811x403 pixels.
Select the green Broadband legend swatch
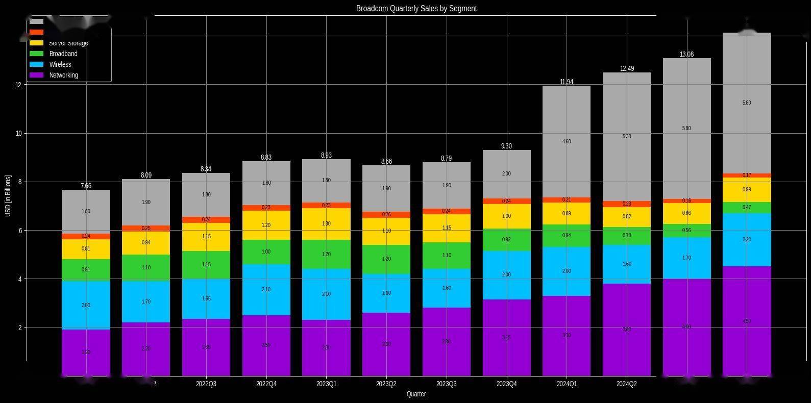(37, 54)
